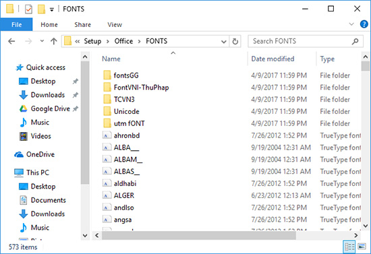The height and width of the screenshot is (254, 371).
Task: Expand the chevron after Office in address bar
Action: pos(140,42)
